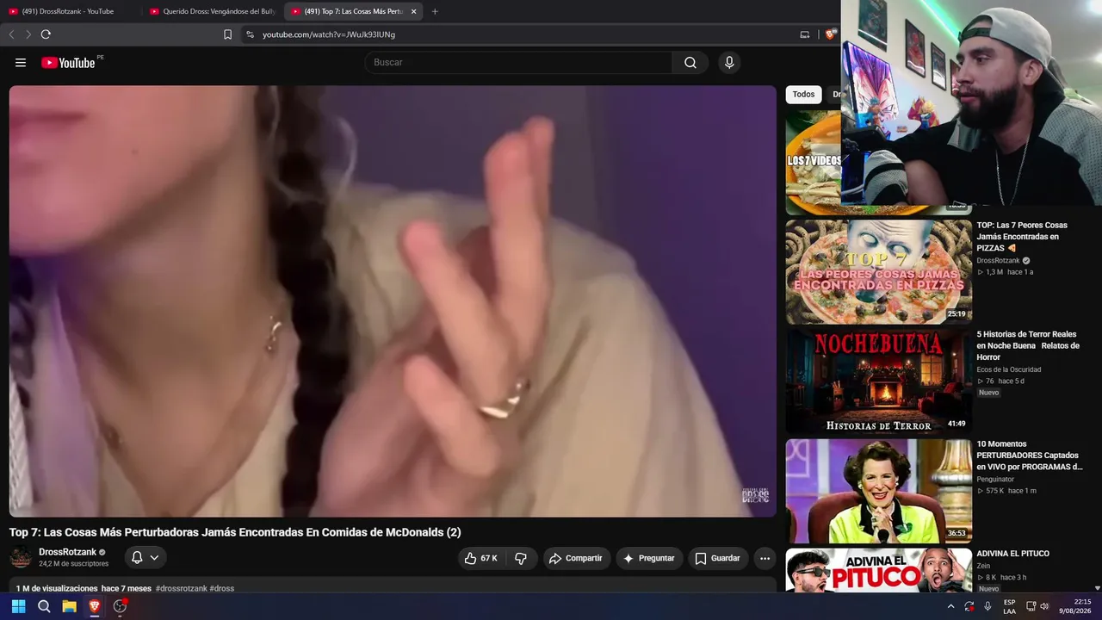
Task: Click "24,2 M de suscriptores" text
Action: (73, 564)
